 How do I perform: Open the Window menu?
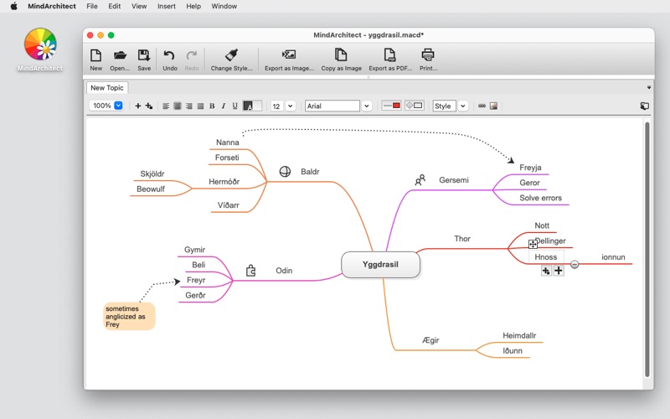coord(224,6)
